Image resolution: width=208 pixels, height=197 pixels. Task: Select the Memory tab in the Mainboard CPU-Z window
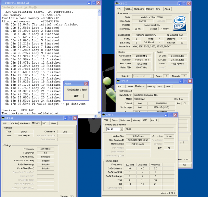(151, 86)
